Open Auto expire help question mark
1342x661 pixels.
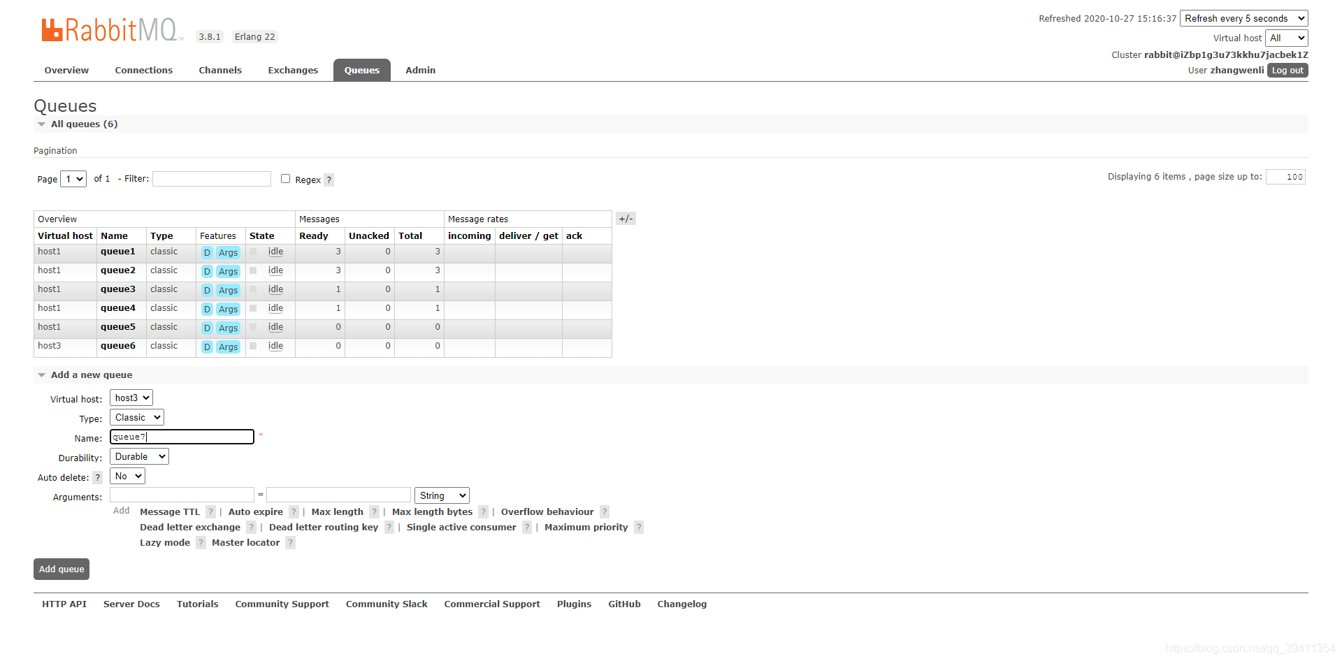pyautogui.click(x=294, y=512)
